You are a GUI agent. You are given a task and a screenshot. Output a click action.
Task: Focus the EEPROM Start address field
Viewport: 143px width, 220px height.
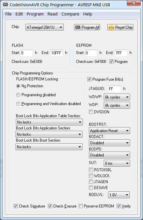(x=91, y=53)
